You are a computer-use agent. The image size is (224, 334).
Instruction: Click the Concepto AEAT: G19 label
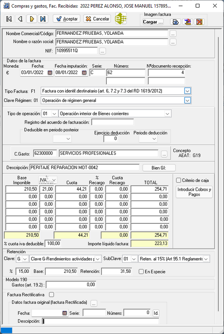(x=187, y=153)
